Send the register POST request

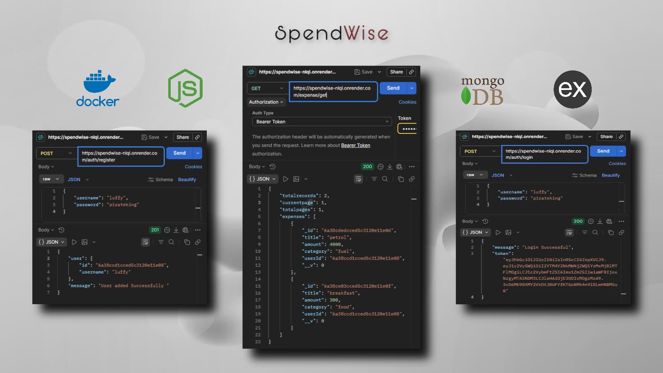tap(179, 153)
